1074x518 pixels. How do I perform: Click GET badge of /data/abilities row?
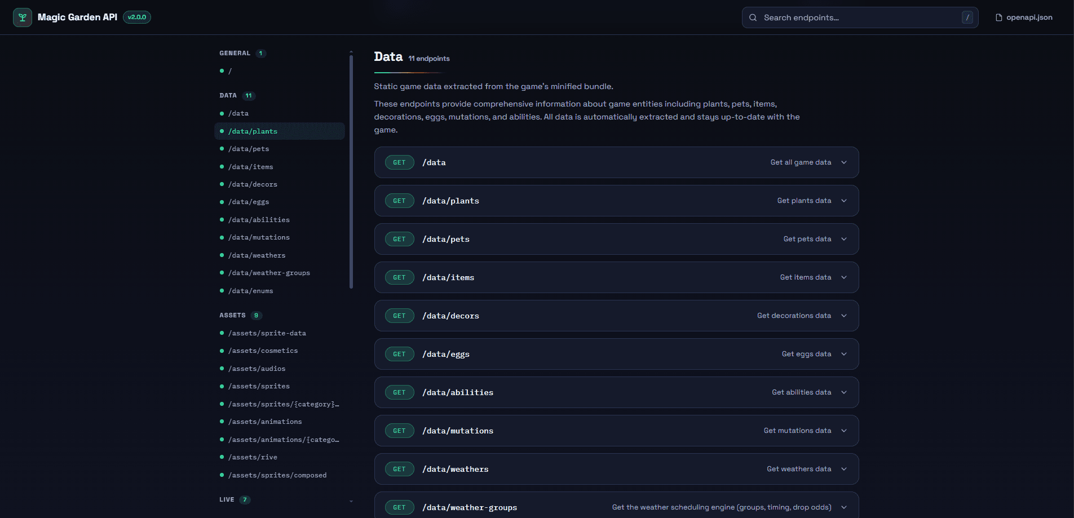[x=399, y=392]
